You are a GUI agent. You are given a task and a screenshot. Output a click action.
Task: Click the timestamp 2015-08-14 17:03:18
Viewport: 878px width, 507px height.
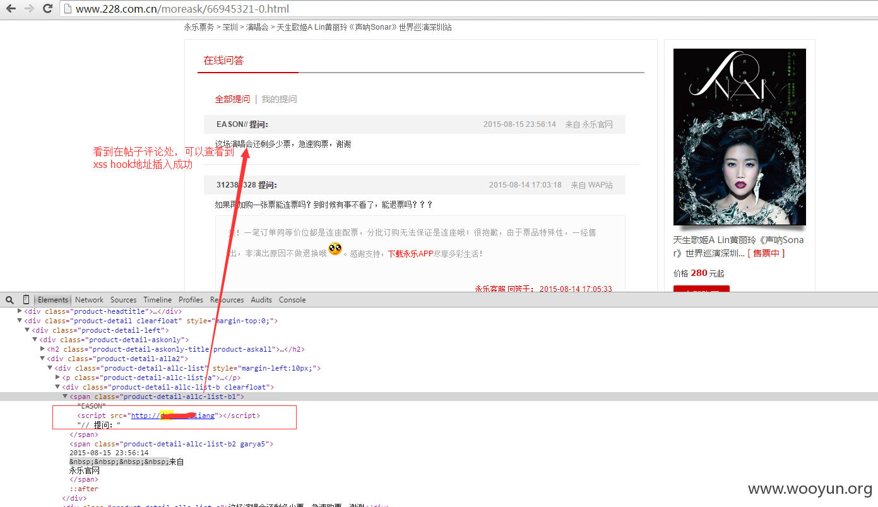click(525, 185)
